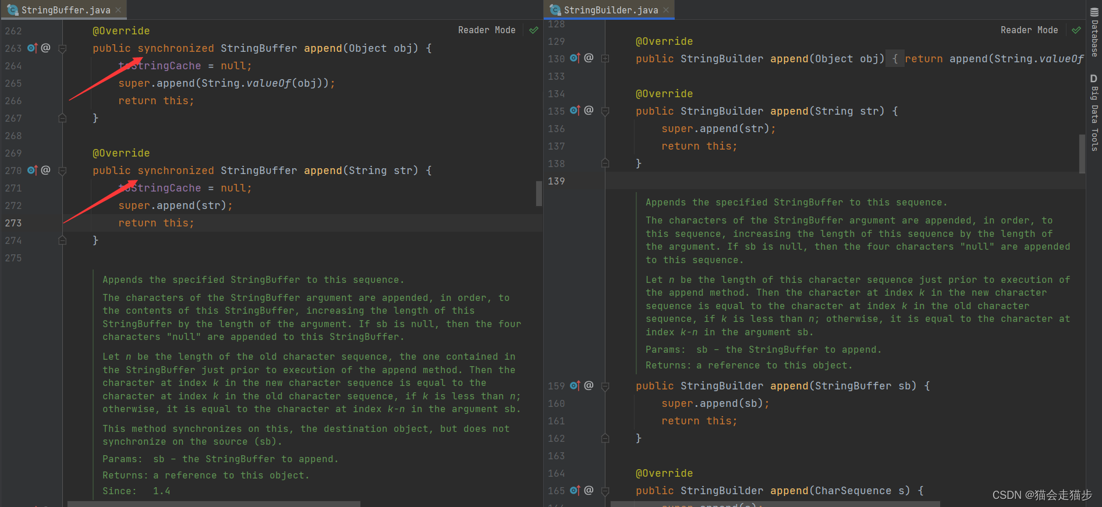Screen dimensions: 1102x507
Task: Click the @ annotation icon on line 130
Action: click(589, 58)
